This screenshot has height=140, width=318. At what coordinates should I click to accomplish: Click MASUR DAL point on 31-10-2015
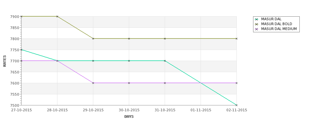(165, 61)
